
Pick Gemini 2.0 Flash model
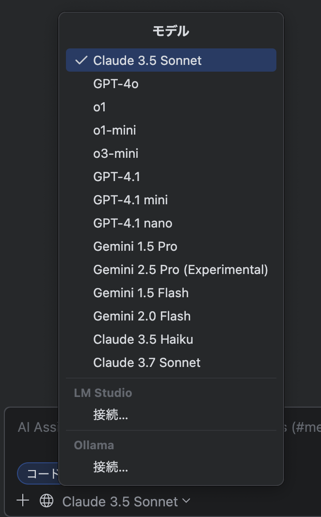click(x=171, y=316)
